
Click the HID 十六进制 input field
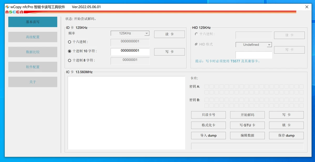[x=254, y=35]
